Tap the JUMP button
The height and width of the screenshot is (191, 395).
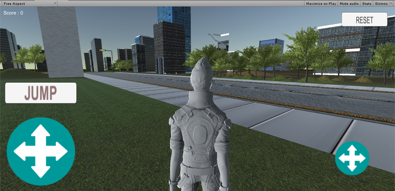pos(40,93)
